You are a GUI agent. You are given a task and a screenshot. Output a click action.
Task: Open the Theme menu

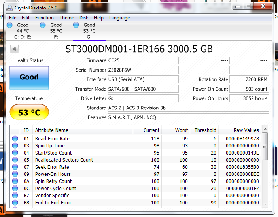pyautogui.click(x=66, y=18)
